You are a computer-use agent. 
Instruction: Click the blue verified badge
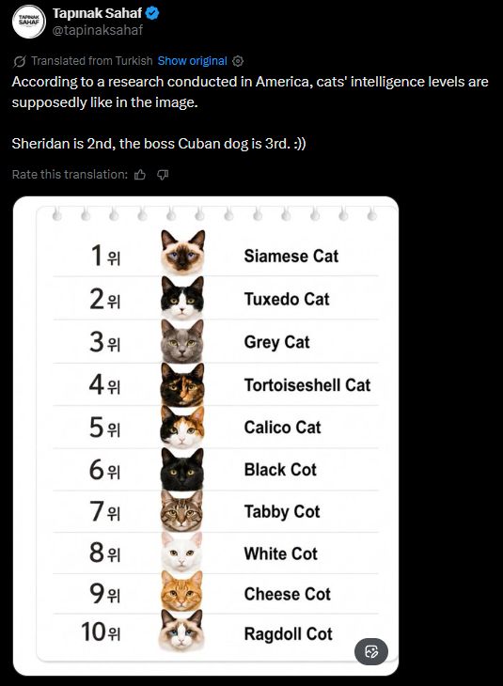[x=152, y=13]
